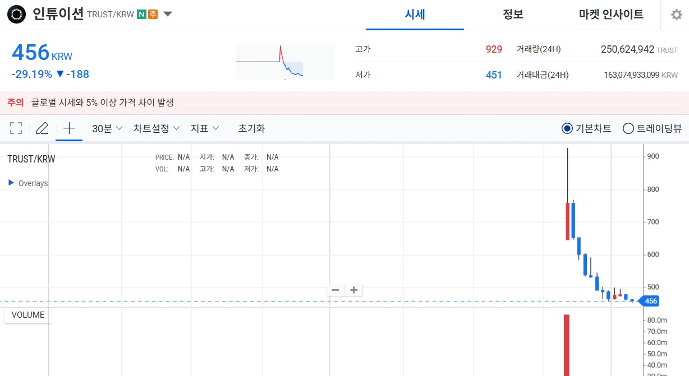Click the orange 주 badge

pyautogui.click(x=153, y=15)
